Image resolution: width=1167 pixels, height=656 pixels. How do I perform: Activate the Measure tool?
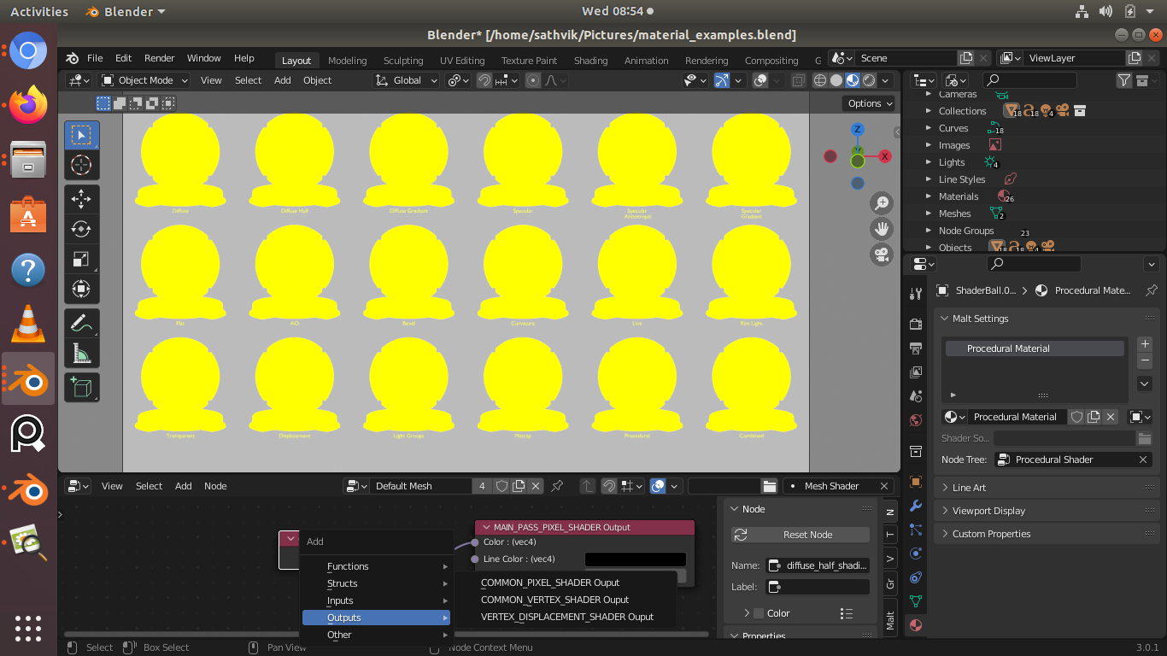click(82, 353)
